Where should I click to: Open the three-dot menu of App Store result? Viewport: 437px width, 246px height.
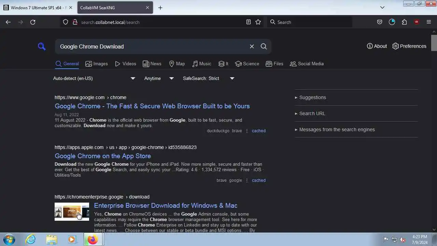tap(247, 180)
